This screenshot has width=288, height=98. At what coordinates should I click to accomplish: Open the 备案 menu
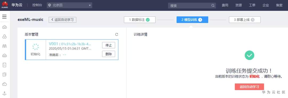(x=279, y=5)
